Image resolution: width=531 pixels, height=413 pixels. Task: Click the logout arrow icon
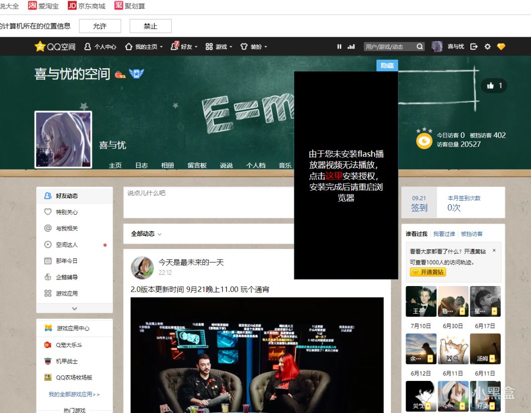[x=474, y=47]
